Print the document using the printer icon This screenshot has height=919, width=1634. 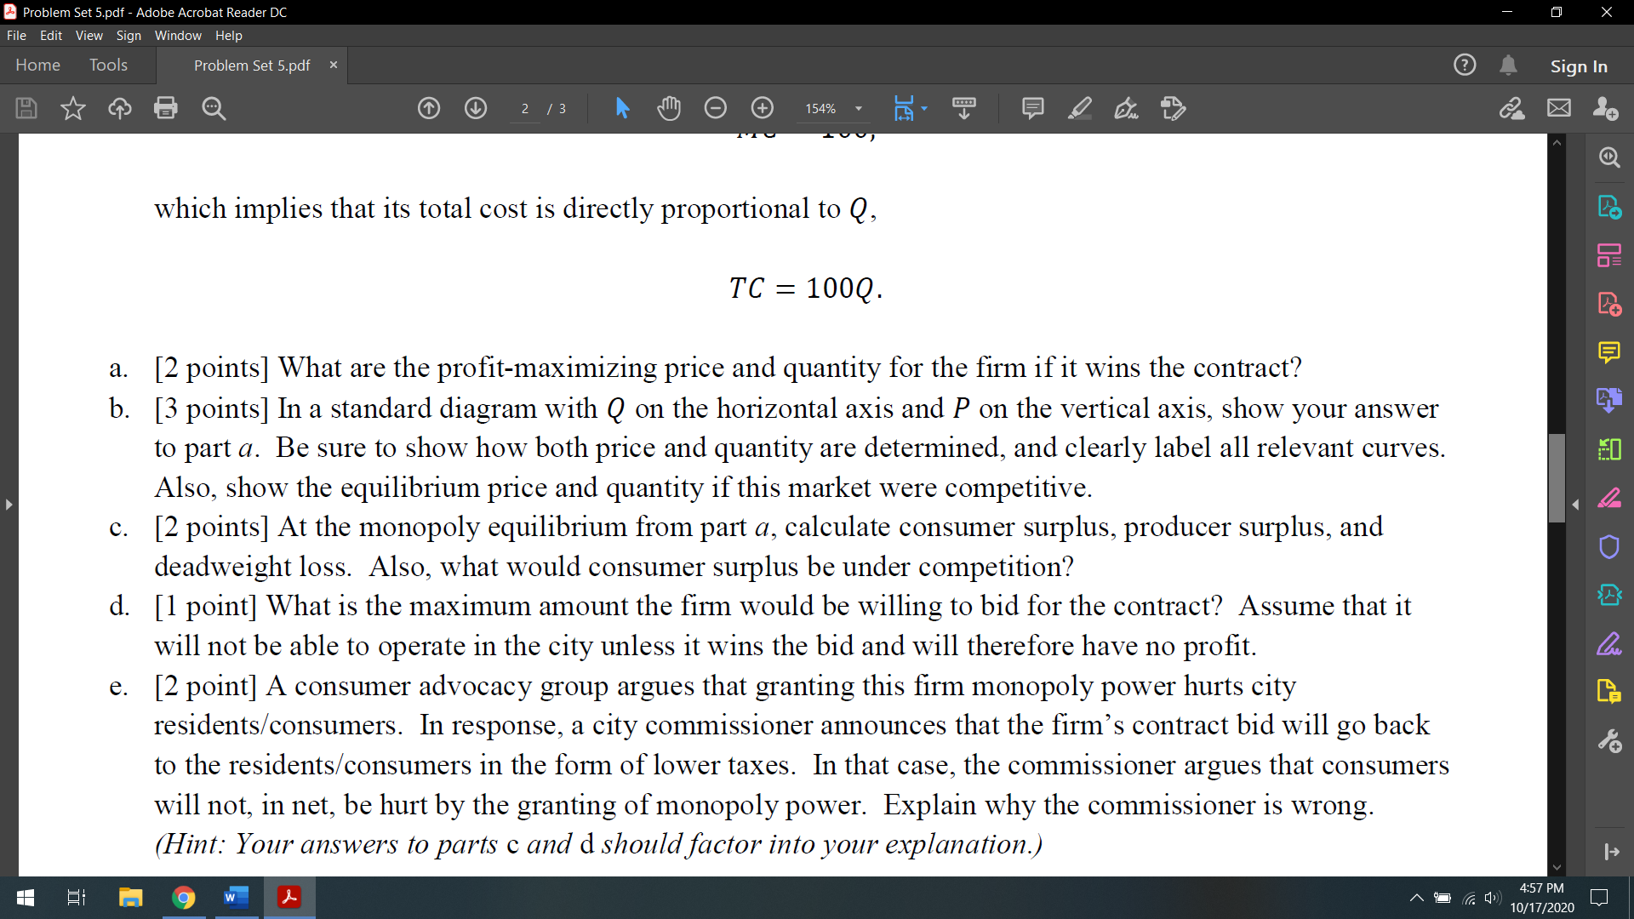click(x=166, y=108)
